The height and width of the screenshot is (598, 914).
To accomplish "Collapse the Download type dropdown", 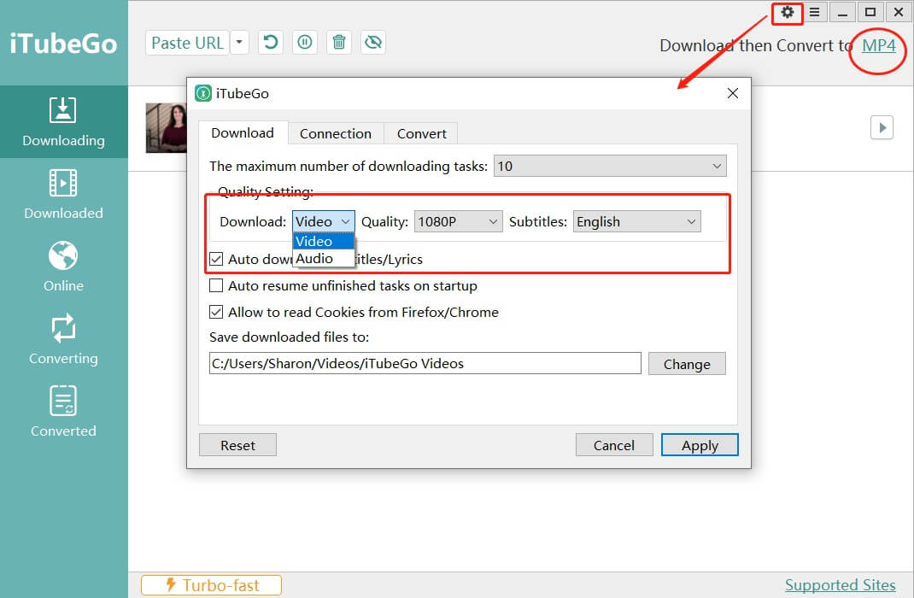I will [323, 221].
